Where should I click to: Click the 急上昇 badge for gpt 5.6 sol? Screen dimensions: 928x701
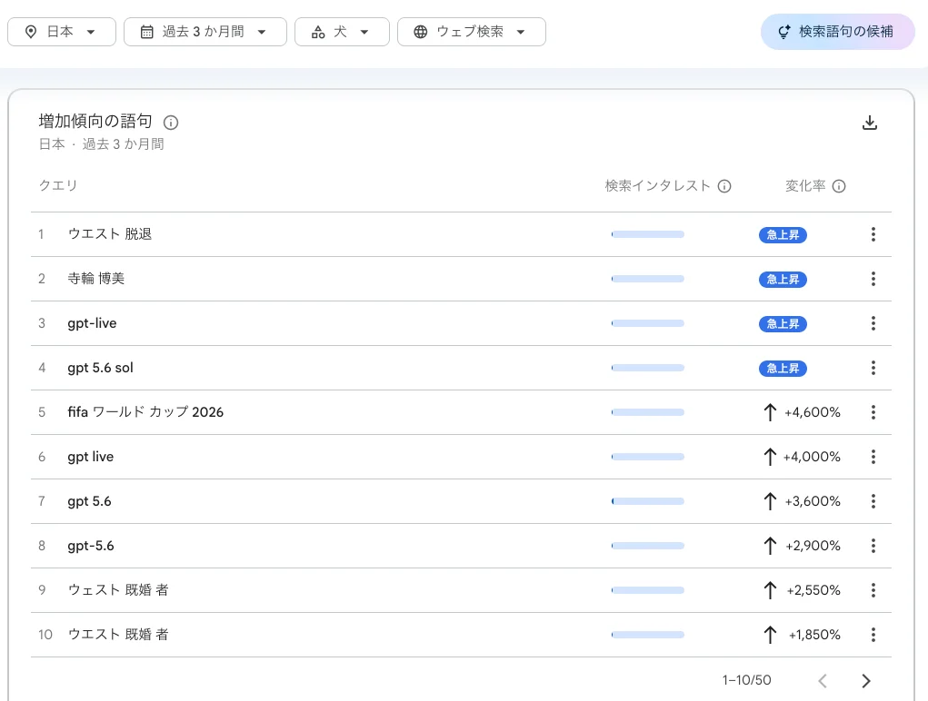tap(783, 369)
